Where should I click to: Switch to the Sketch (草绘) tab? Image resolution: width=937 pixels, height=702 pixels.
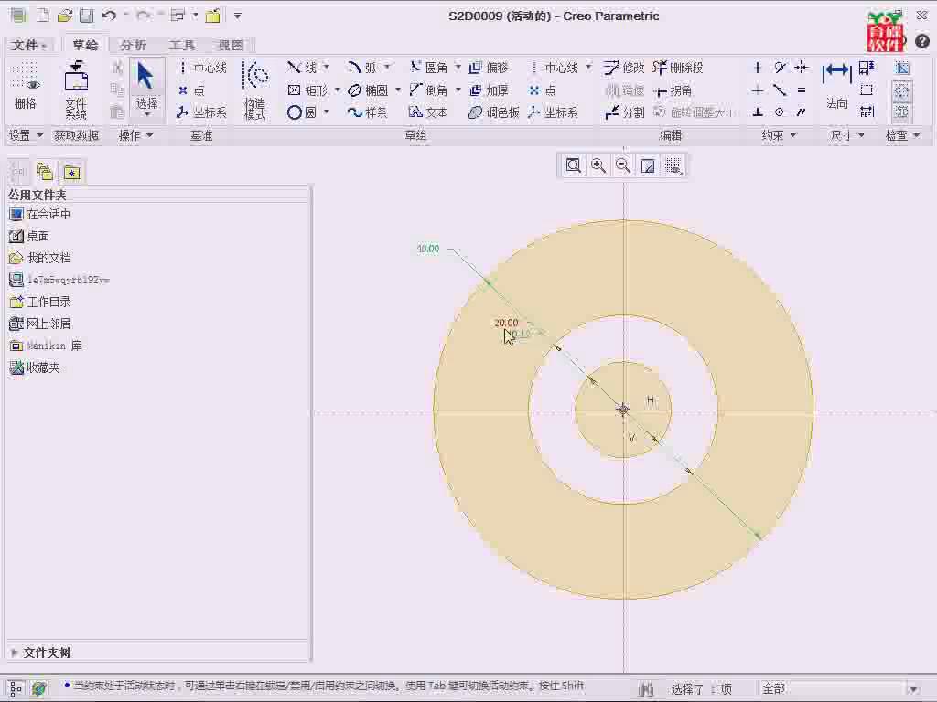(x=85, y=45)
